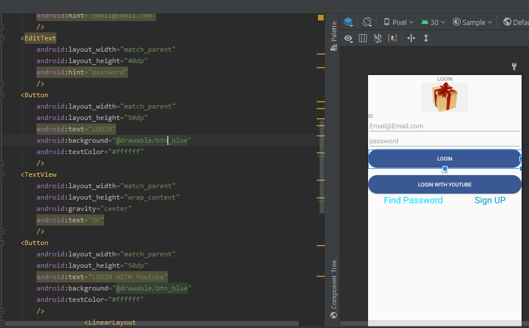
Task: Click the android:layout_height="wrap_content" line
Action: coord(108,197)
